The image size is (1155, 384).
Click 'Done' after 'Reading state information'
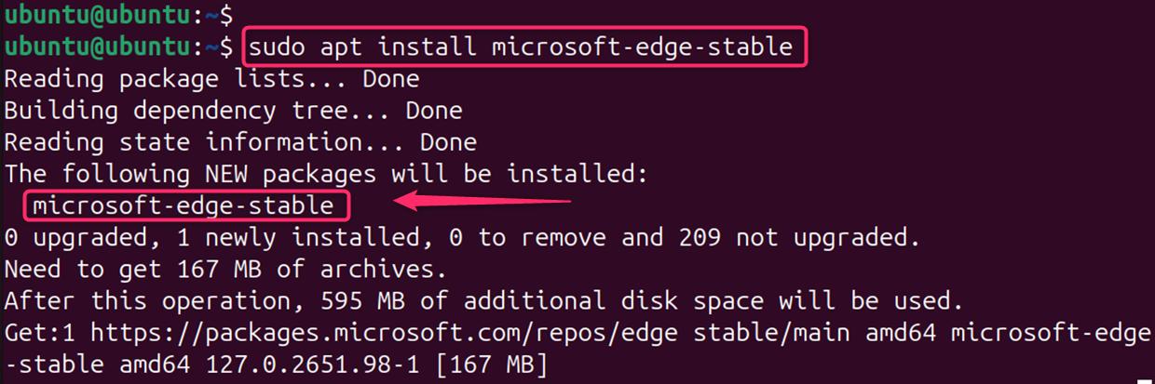(x=447, y=142)
